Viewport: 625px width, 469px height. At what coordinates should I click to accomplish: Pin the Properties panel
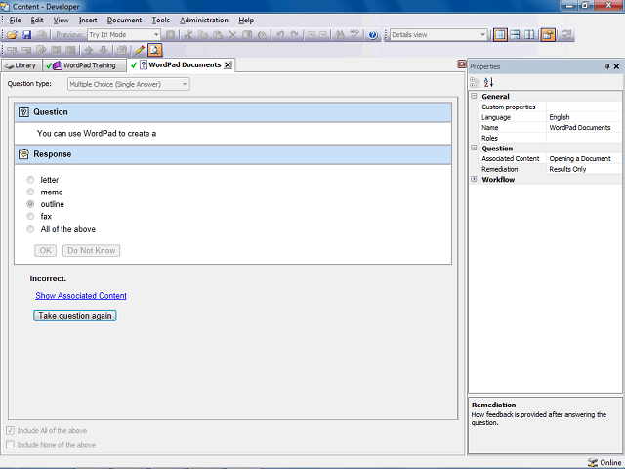pyautogui.click(x=607, y=66)
